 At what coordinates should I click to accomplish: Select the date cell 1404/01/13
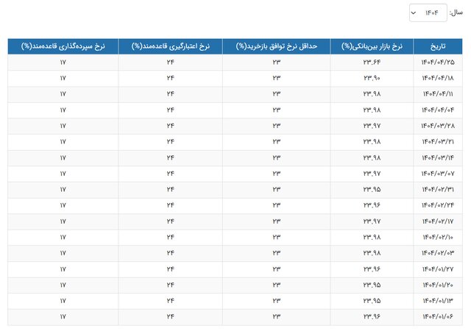[438, 300]
